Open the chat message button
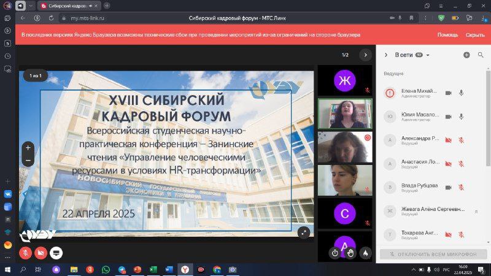The image size is (491, 276). click(x=56, y=252)
